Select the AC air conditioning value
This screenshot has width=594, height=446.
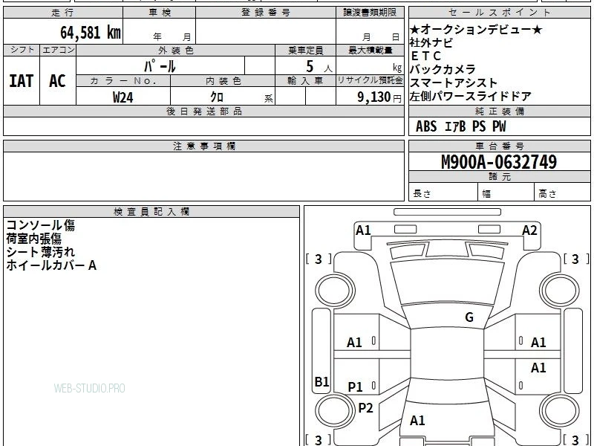tap(58, 81)
